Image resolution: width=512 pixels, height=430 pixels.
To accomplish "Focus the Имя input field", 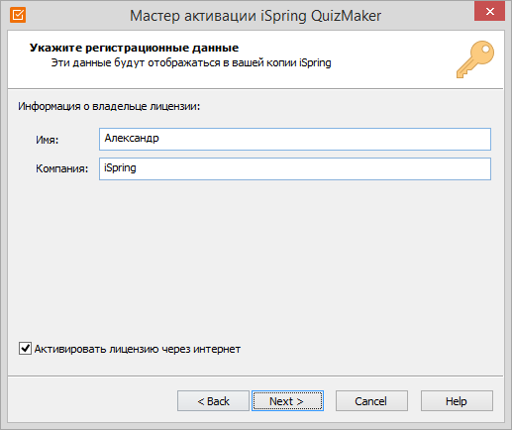I will click(295, 139).
